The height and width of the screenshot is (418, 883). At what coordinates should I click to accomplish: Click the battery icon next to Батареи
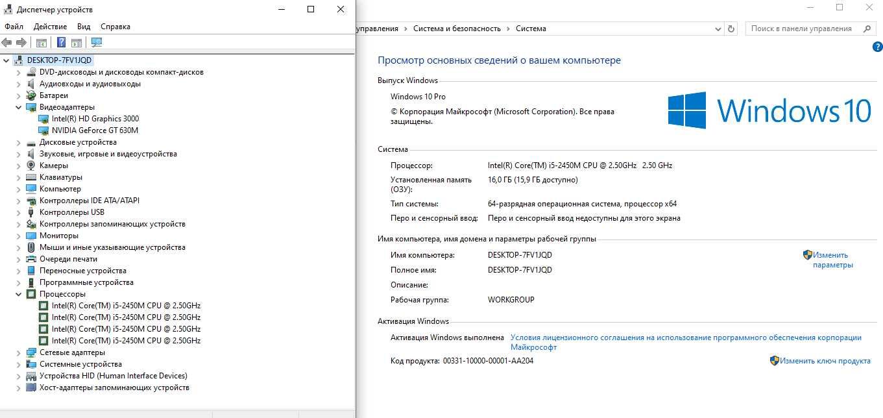(x=31, y=95)
